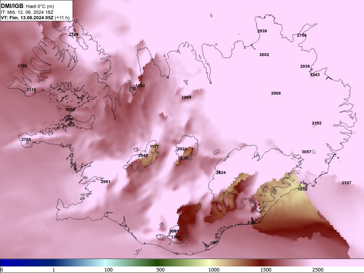Click the 1750 value on the west coast

click(x=22, y=66)
